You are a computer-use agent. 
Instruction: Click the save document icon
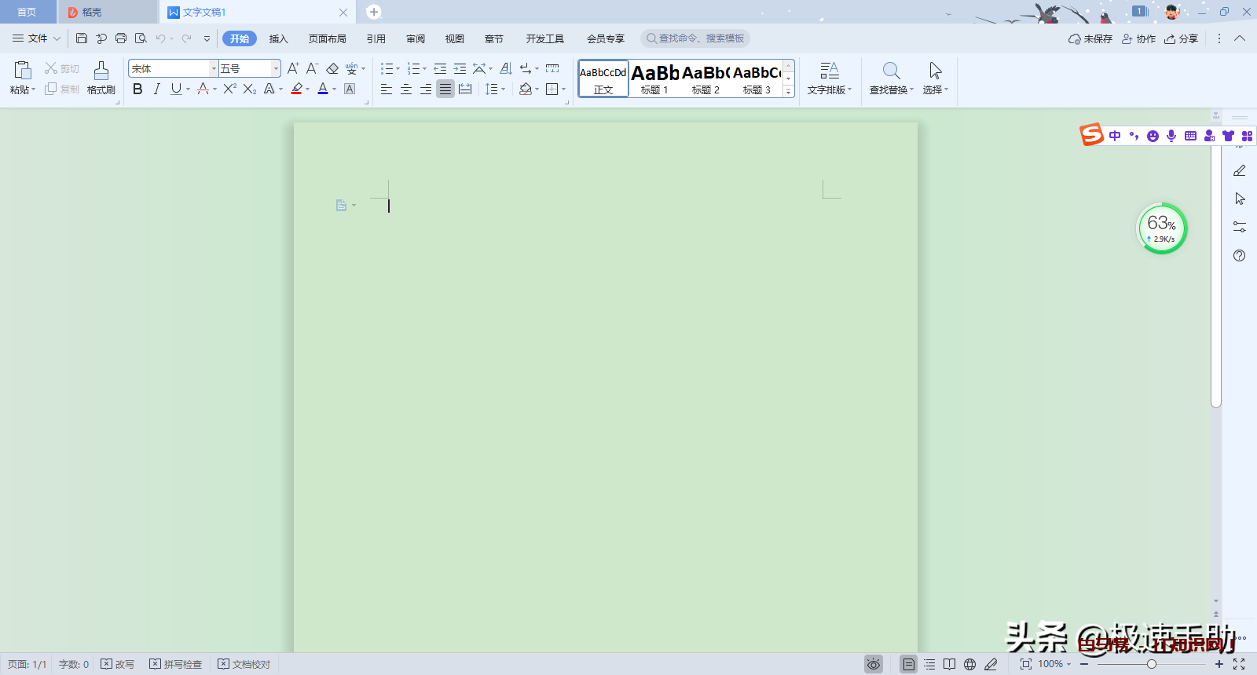point(82,38)
